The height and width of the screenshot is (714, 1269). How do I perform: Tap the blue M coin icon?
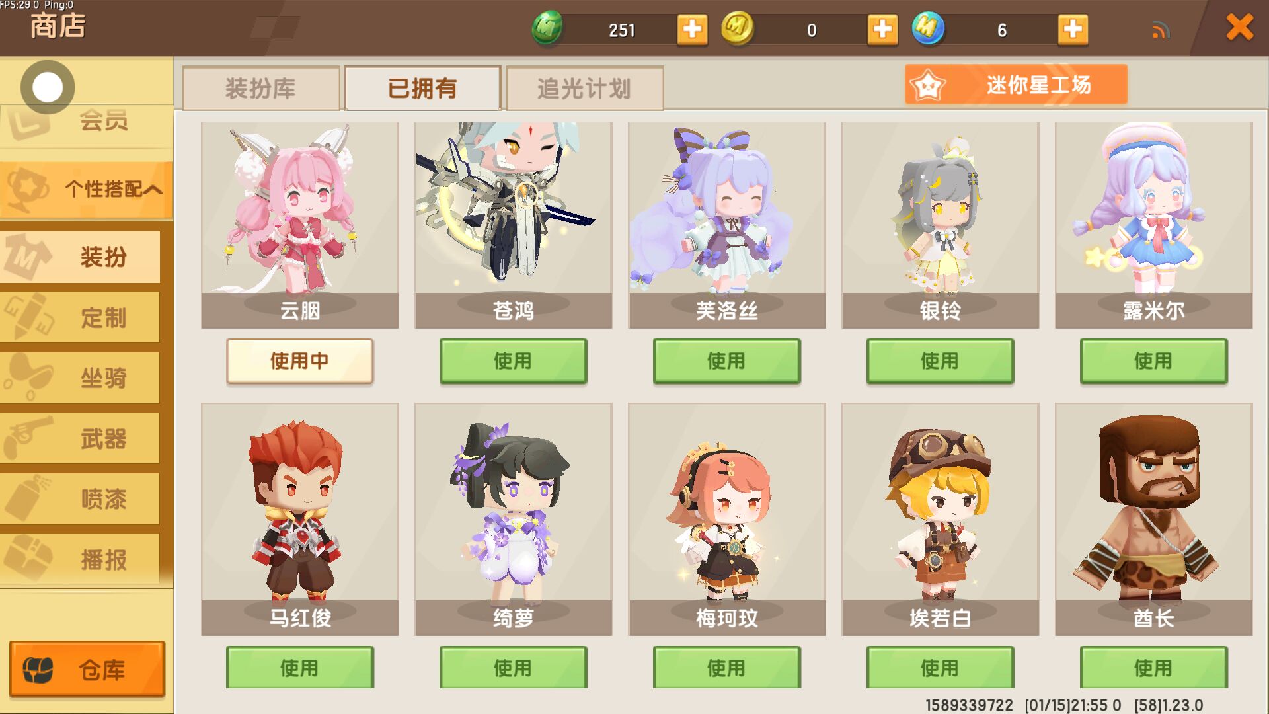(x=928, y=28)
